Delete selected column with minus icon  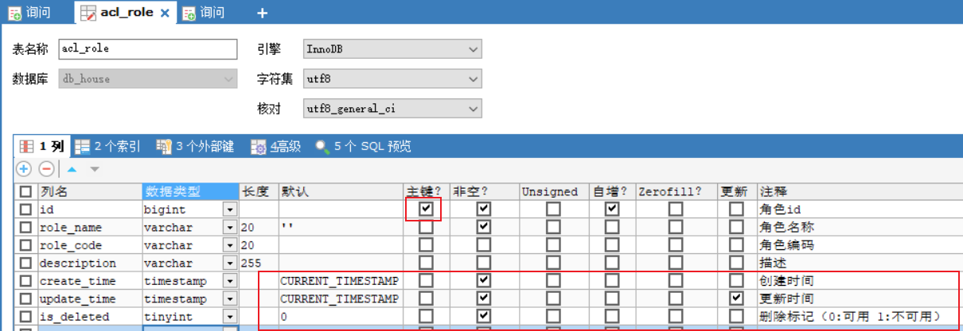[x=46, y=169]
